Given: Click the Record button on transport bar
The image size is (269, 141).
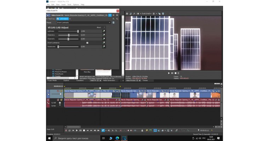Looking at the screenshot, I should [67, 130].
